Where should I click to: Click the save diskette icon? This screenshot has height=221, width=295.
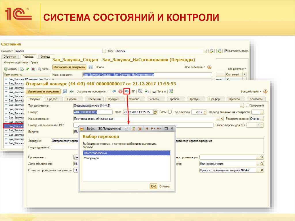pyautogui.click(x=65, y=91)
